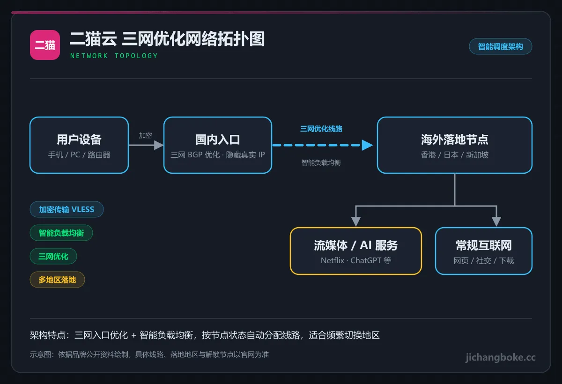Click the 三网优化 green tag

[x=53, y=256]
